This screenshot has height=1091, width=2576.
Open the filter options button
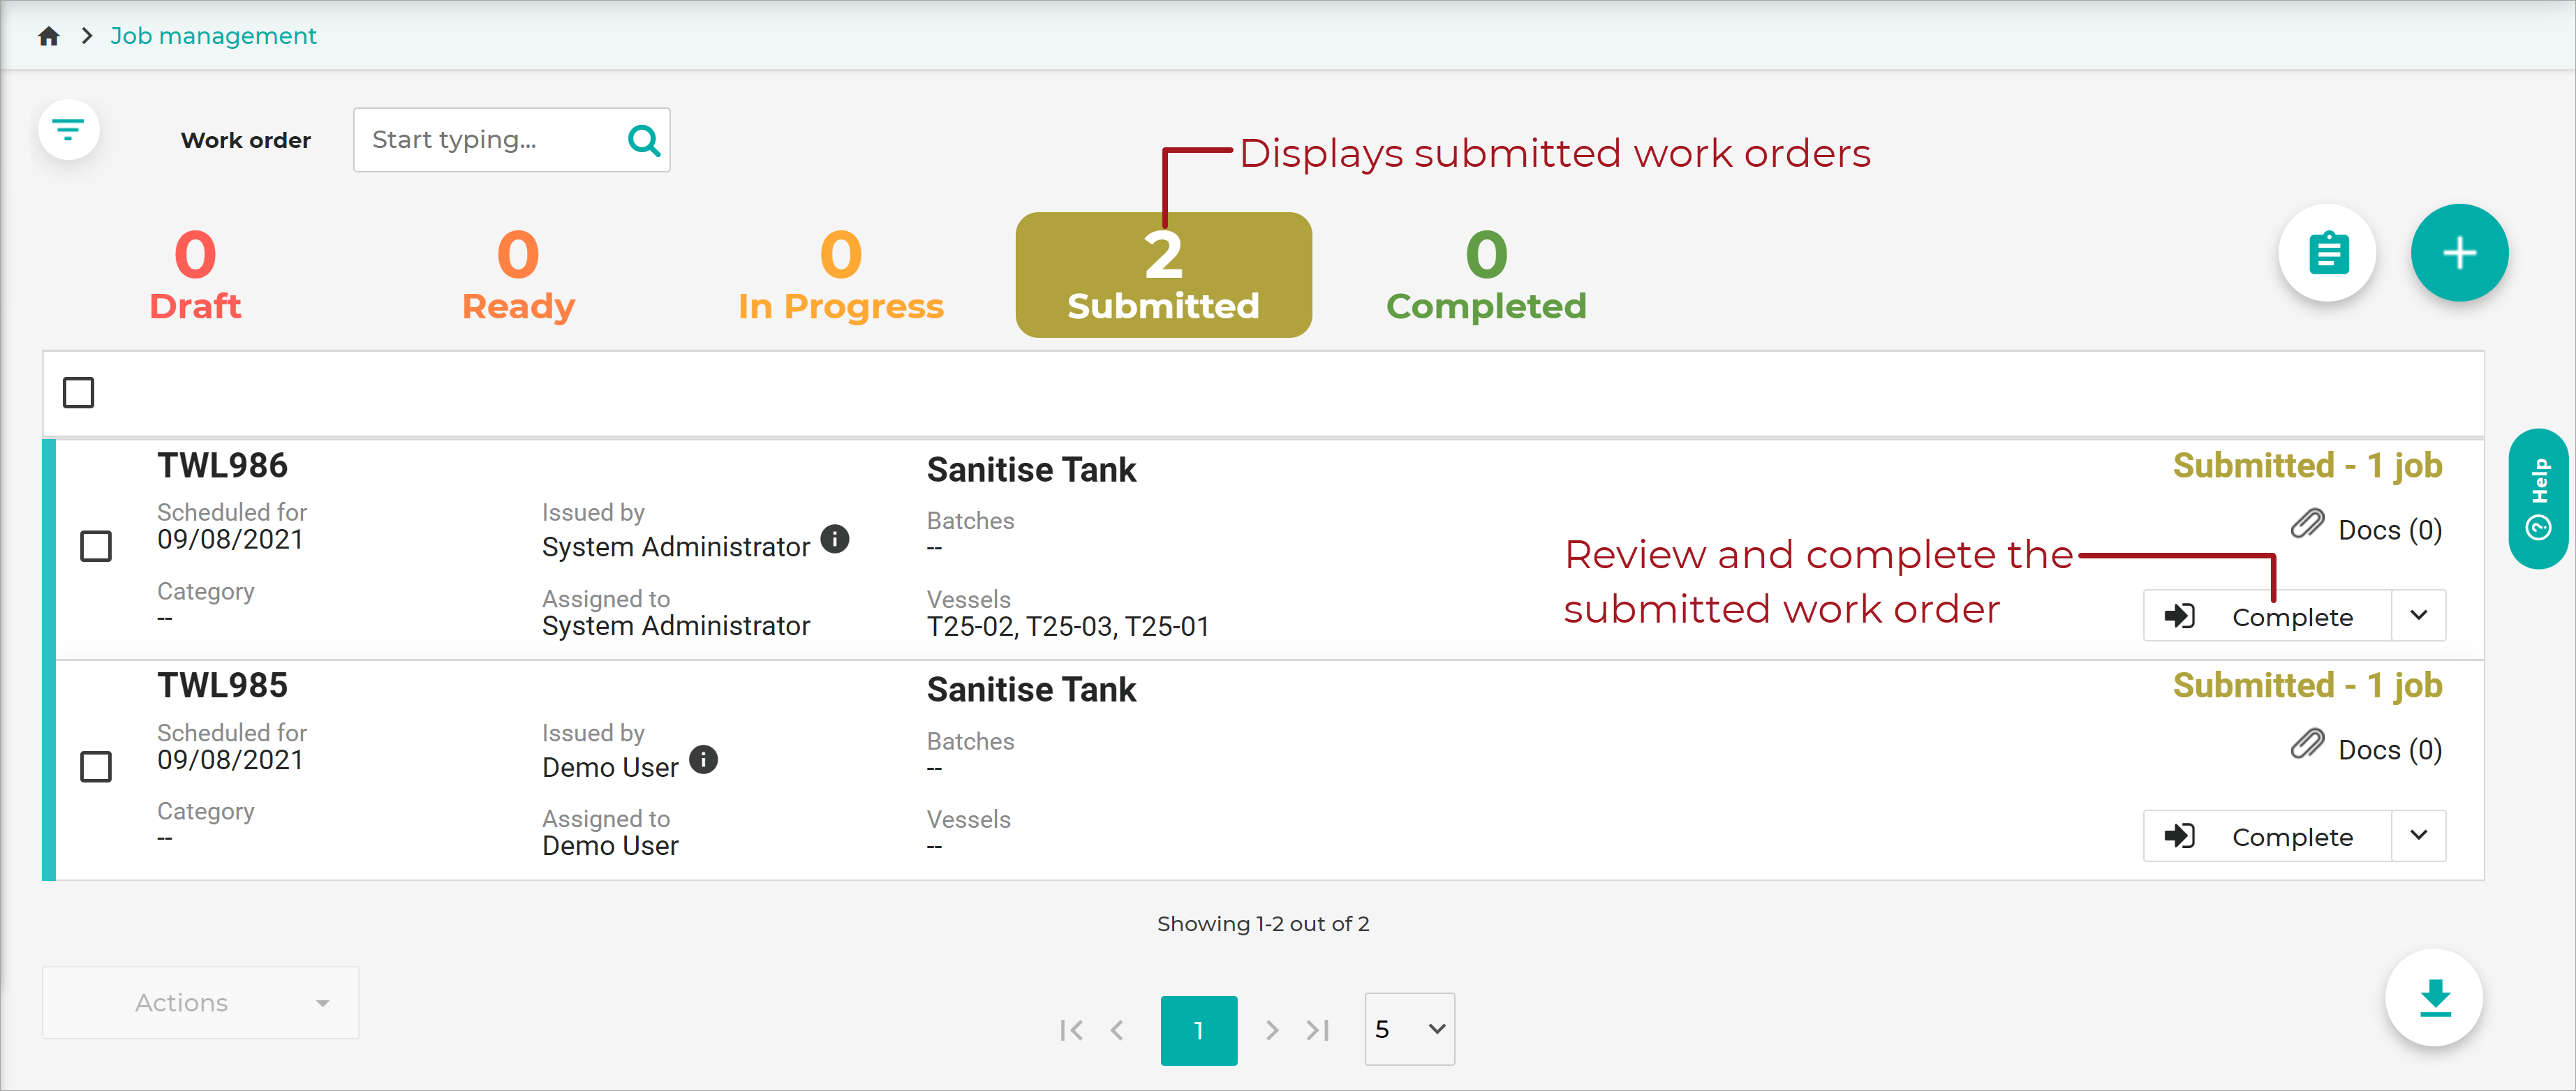point(69,129)
